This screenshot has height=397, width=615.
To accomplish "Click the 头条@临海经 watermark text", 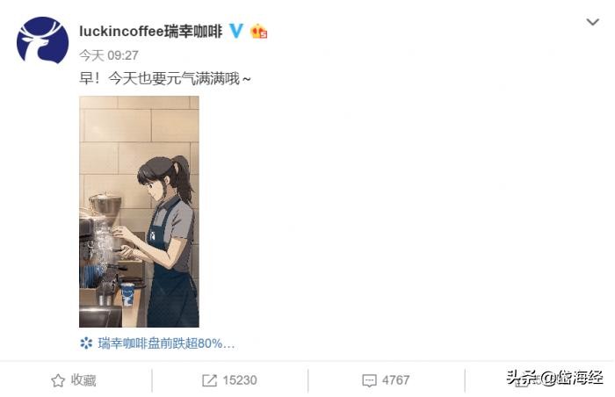I will pos(554,378).
